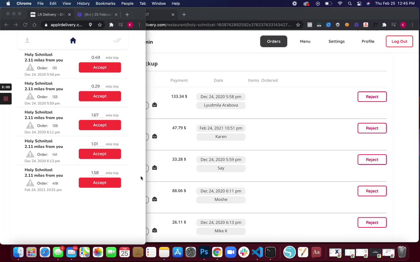Accept order 418
The width and height of the screenshot is (420, 262).
point(100,183)
